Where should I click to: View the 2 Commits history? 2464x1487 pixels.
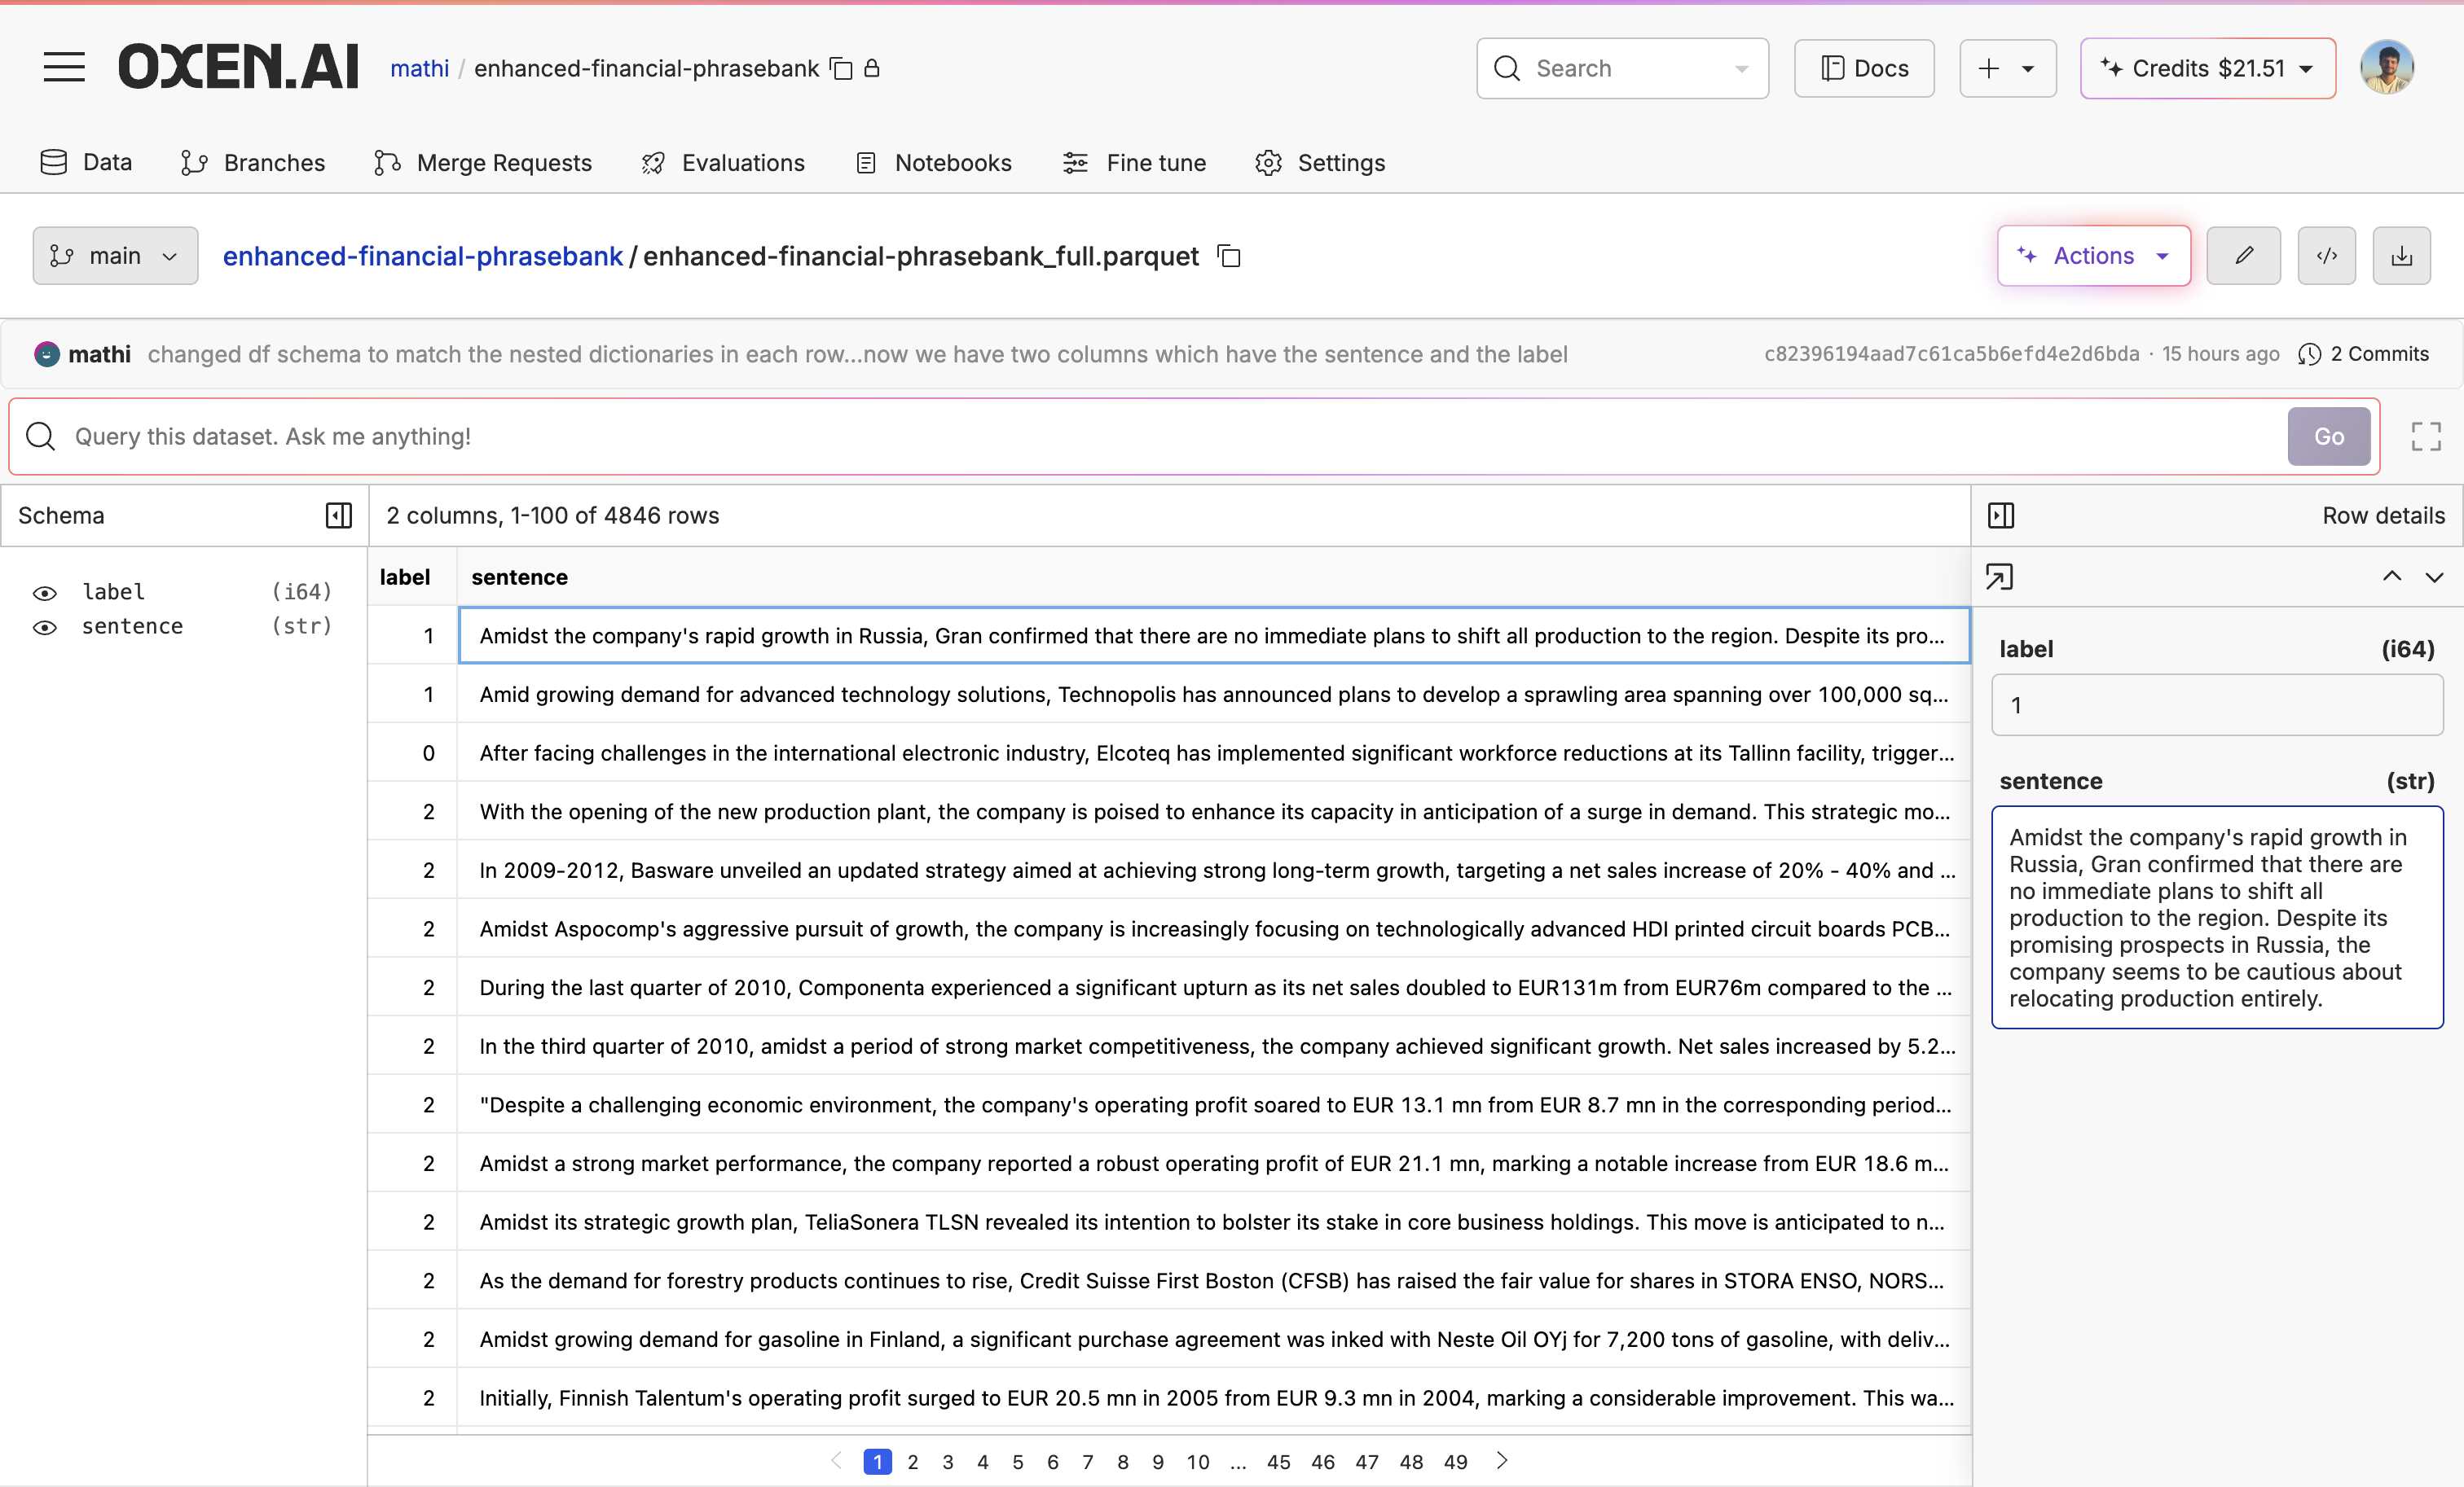[2363, 353]
